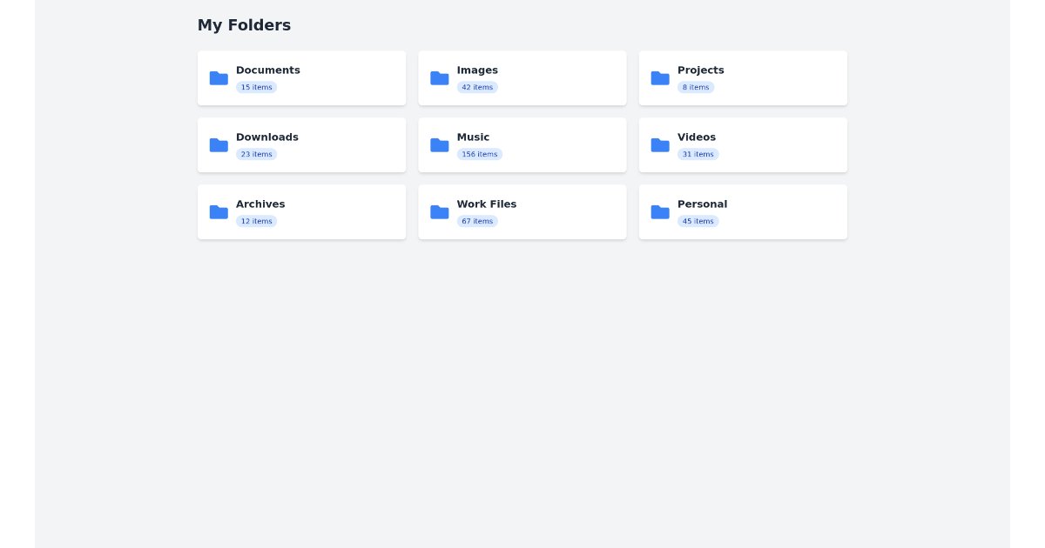Click the Work Files folder icon
This screenshot has height=548, width=1045.
tap(440, 211)
